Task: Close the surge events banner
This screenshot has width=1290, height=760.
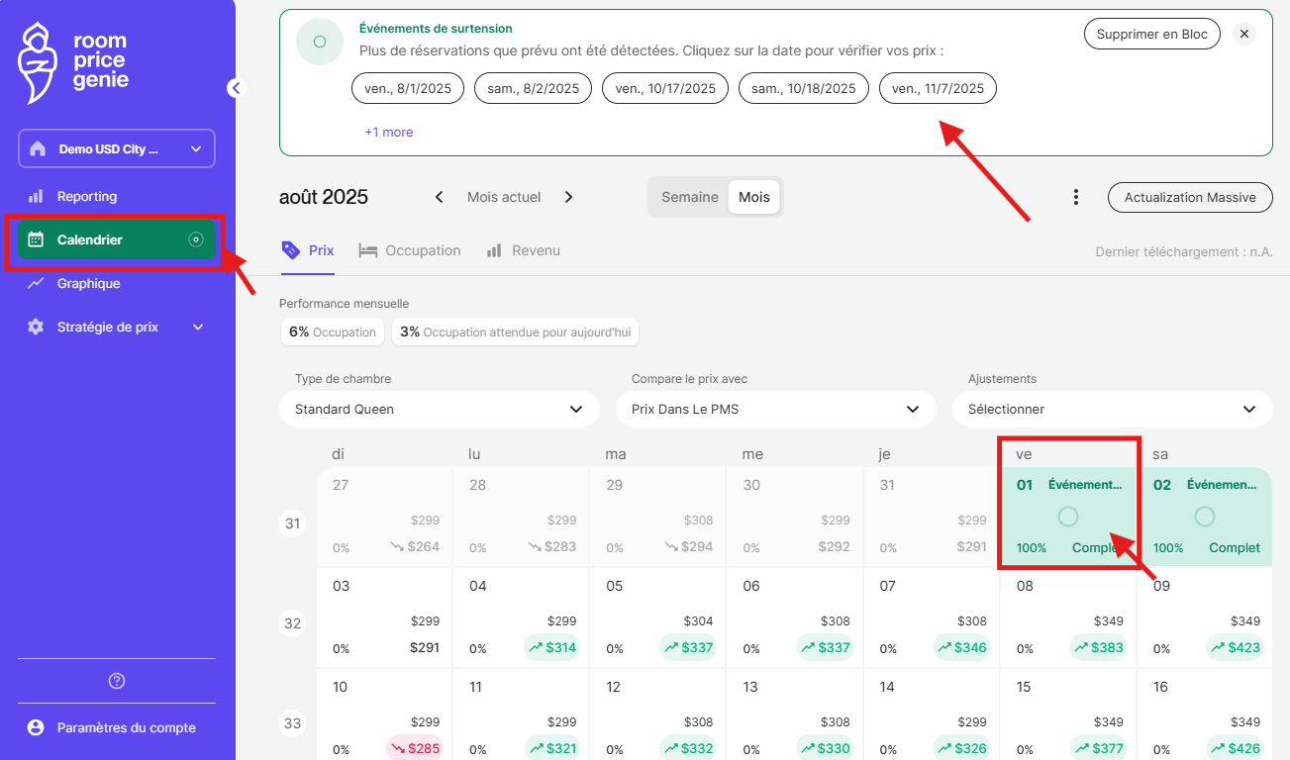Action: click(x=1244, y=34)
